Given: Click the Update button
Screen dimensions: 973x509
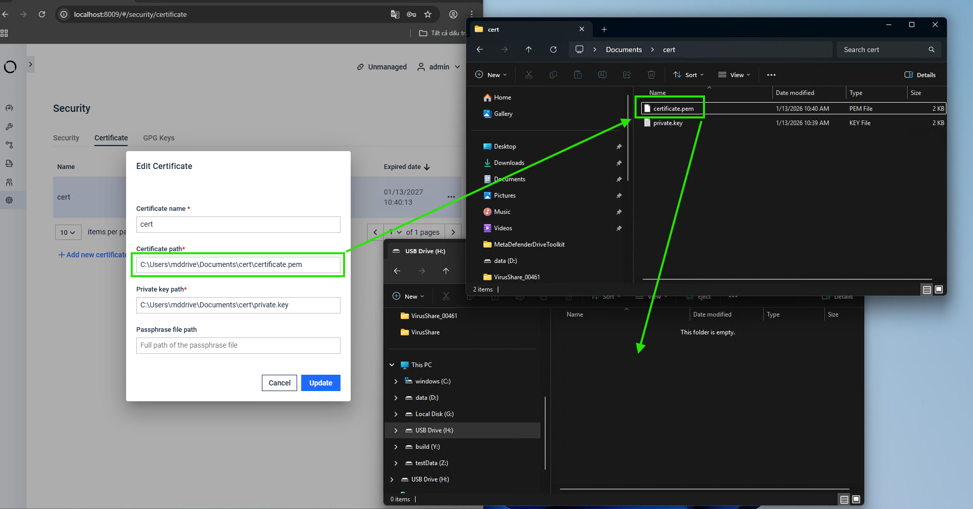Looking at the screenshot, I should pos(321,383).
